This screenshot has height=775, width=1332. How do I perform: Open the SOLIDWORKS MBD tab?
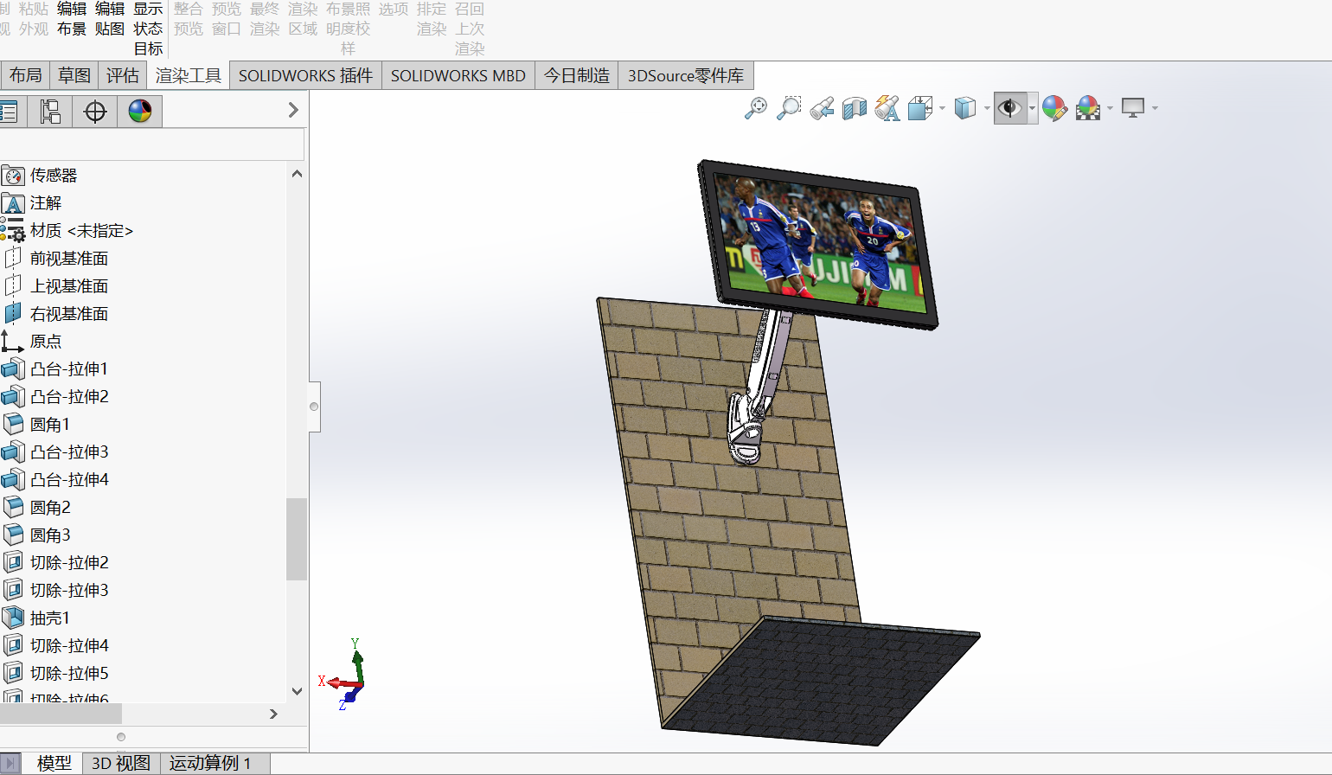(458, 75)
